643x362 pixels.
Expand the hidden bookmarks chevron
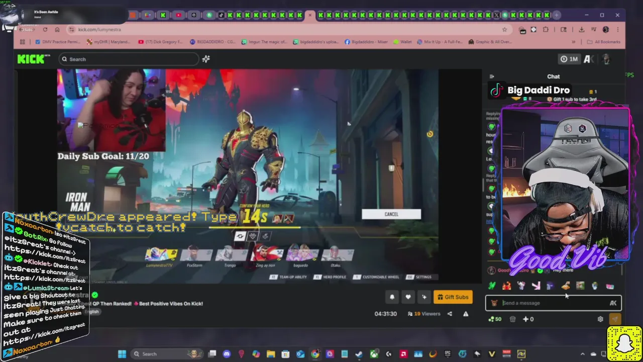573,42
